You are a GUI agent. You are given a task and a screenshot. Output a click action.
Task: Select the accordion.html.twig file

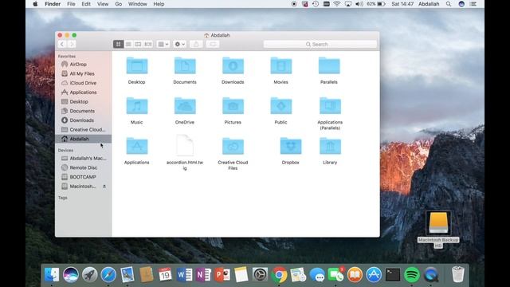point(185,145)
